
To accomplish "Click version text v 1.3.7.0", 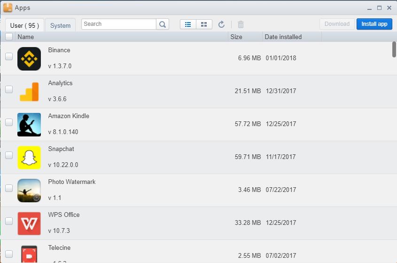I will coord(60,66).
